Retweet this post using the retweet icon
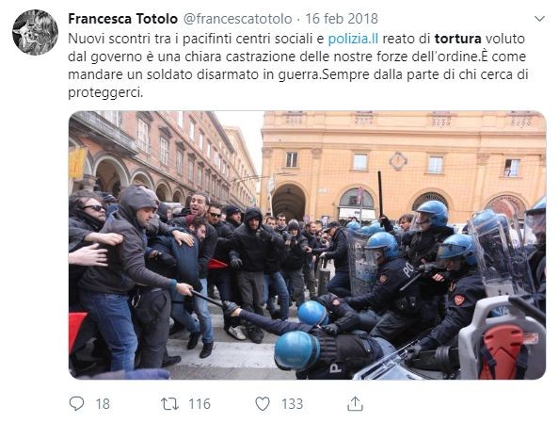Image resolution: width=559 pixels, height=423 pixels. click(169, 404)
